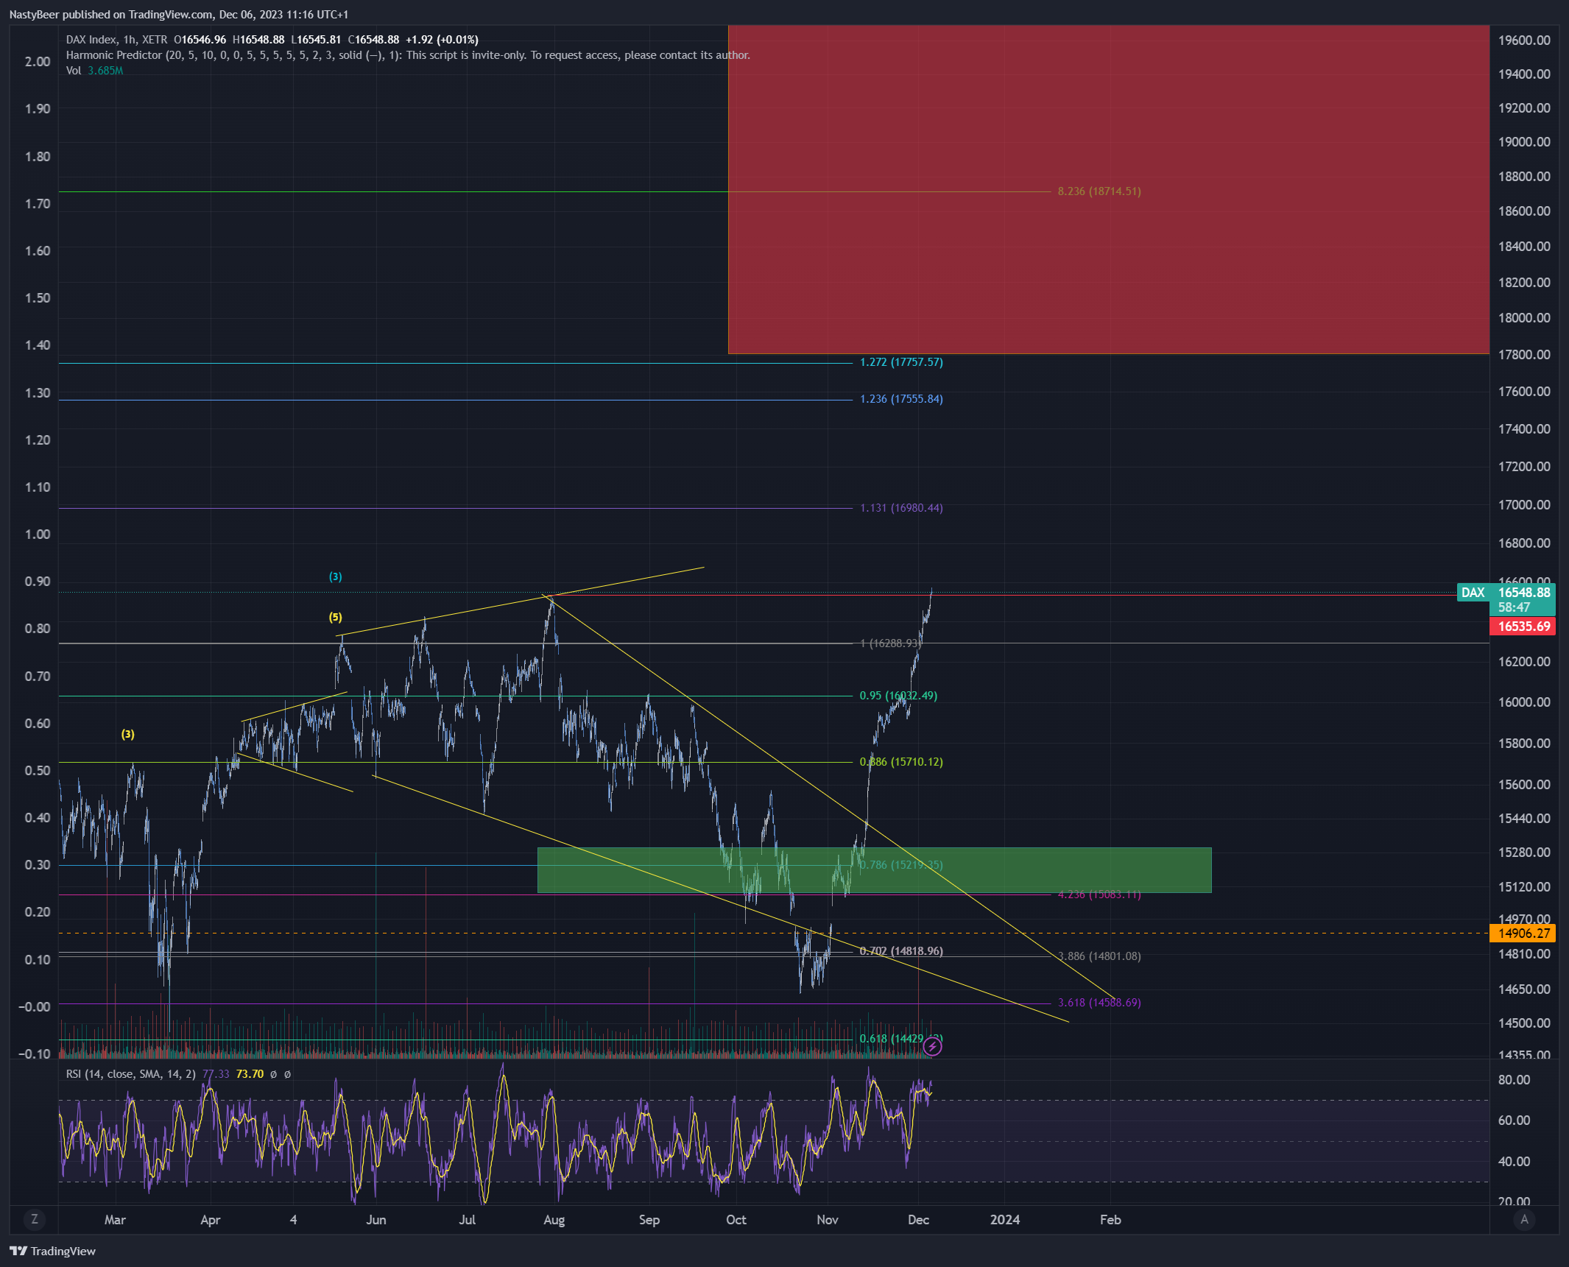The image size is (1569, 1267).
Task: Click the TradingView logo at bottom left
Action: tap(53, 1251)
